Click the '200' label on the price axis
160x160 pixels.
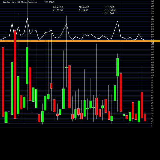click(x=152, y=24)
